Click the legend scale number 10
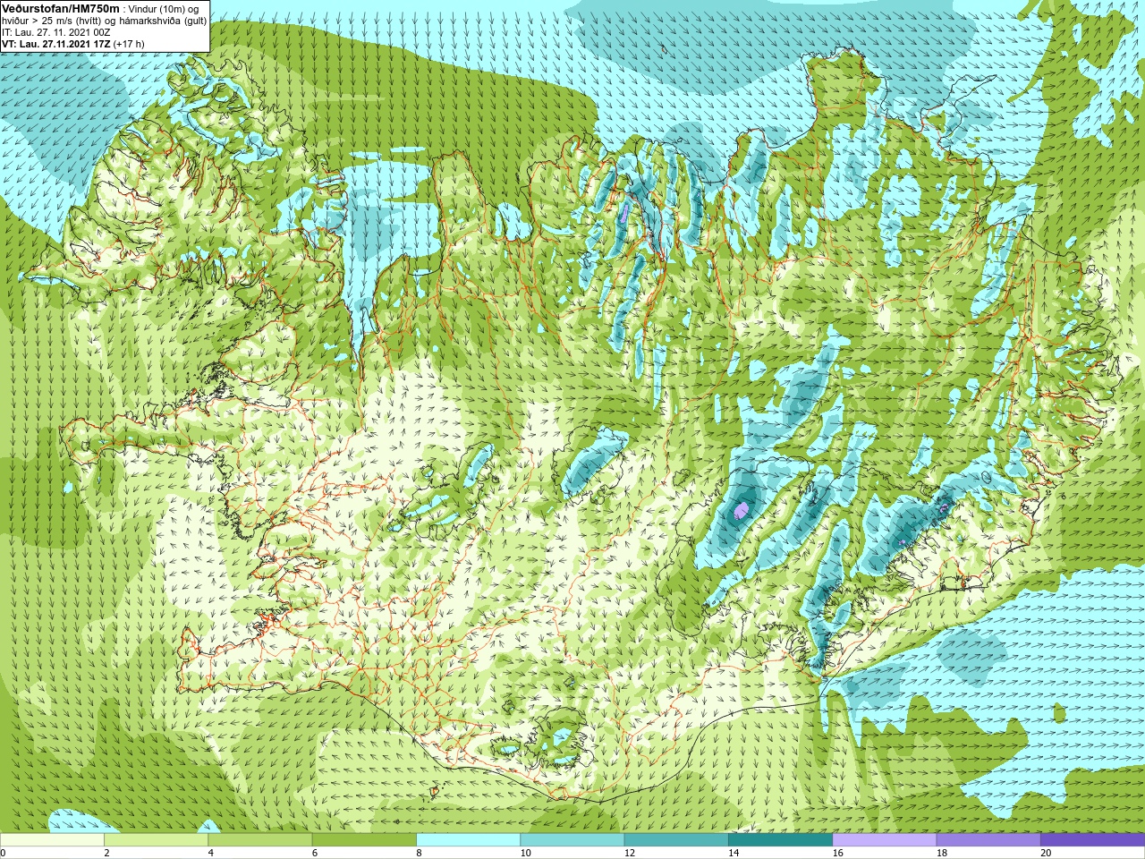Image resolution: width=1145 pixels, height=859 pixels. pos(526,853)
